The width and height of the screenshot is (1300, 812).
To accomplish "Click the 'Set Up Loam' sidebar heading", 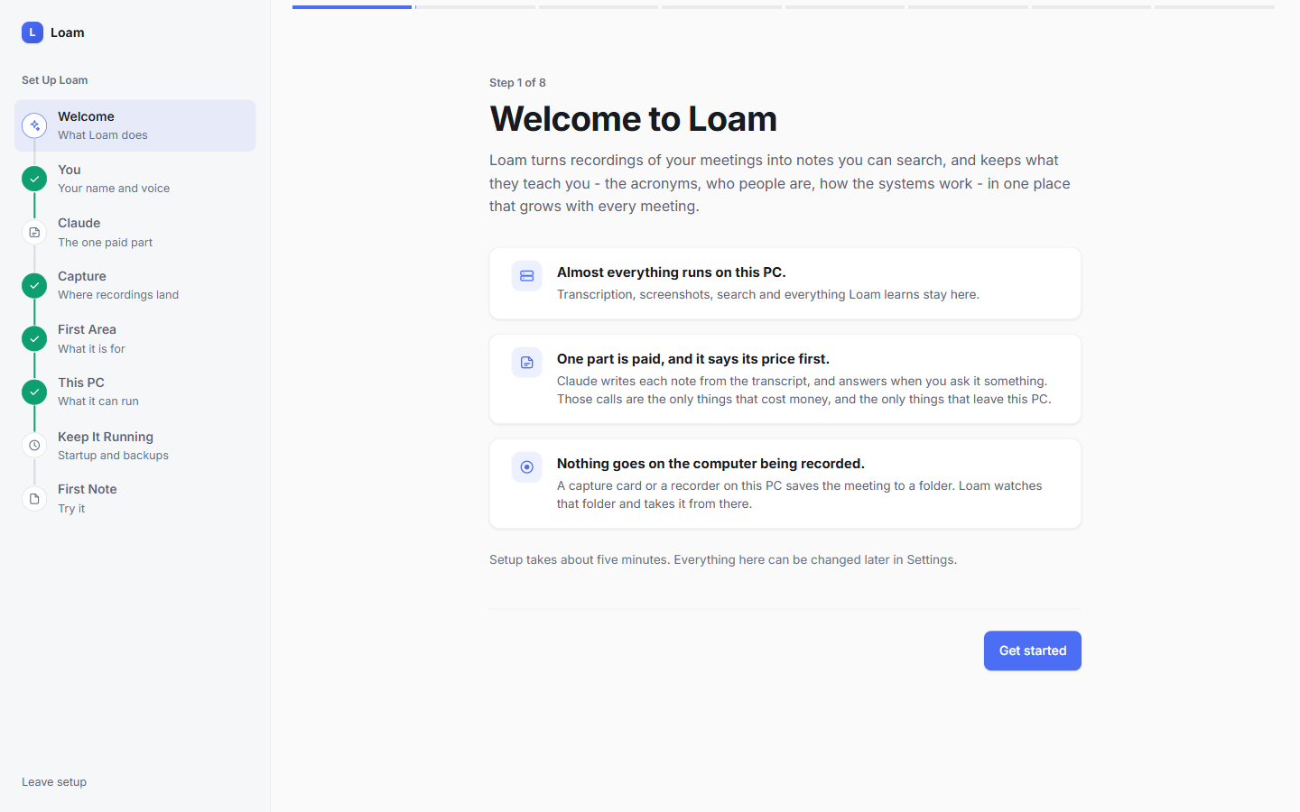I will point(55,80).
